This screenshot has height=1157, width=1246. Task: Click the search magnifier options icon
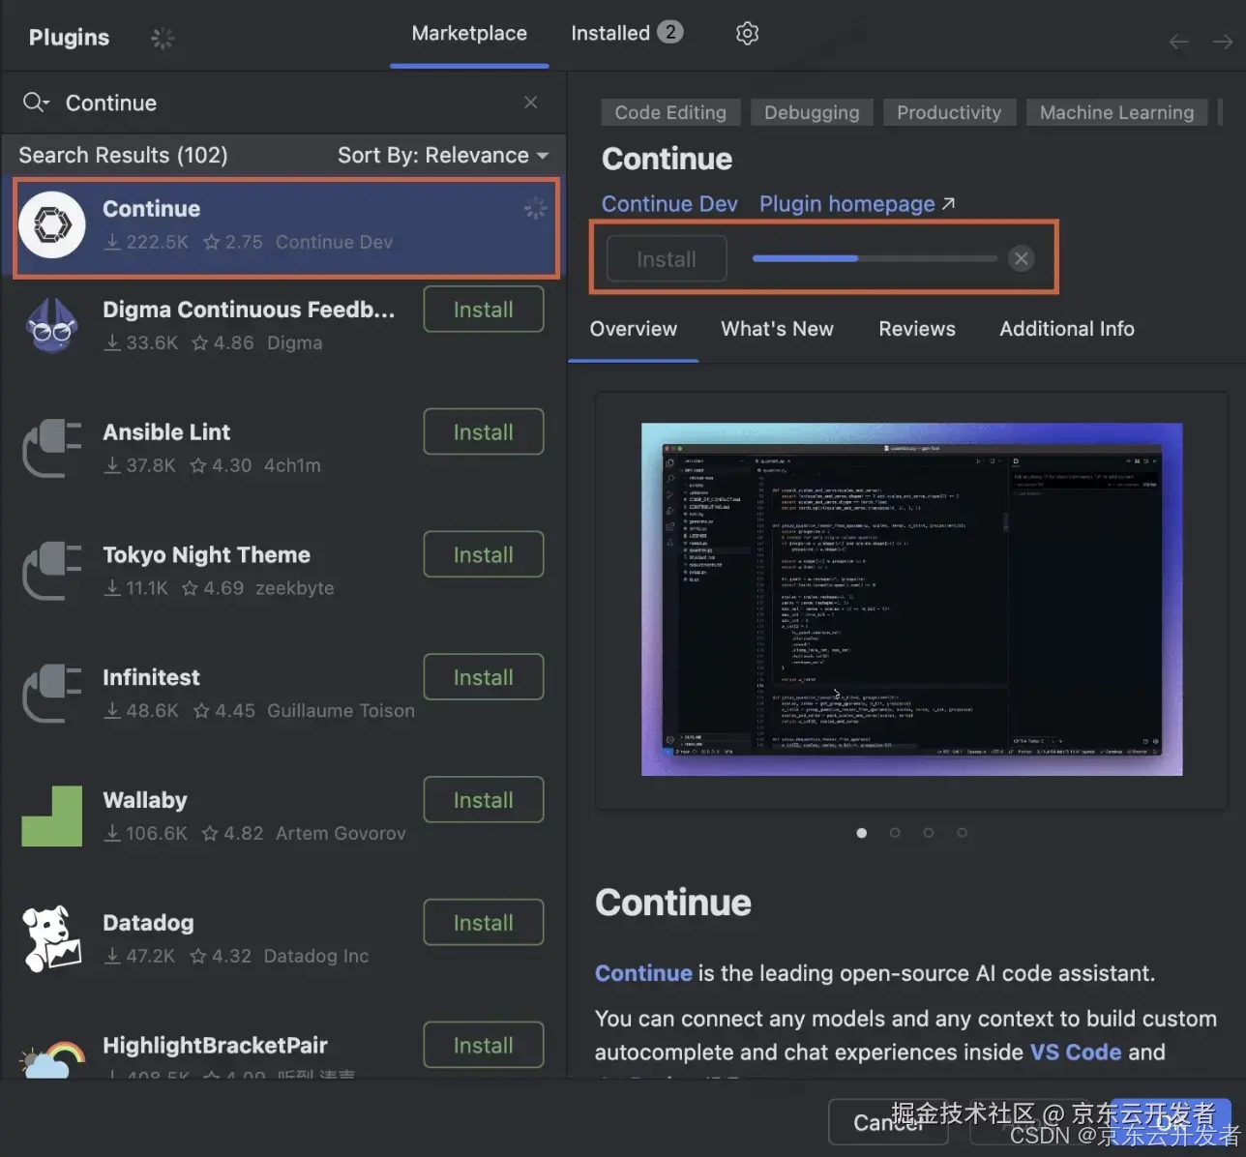pyautogui.click(x=36, y=103)
